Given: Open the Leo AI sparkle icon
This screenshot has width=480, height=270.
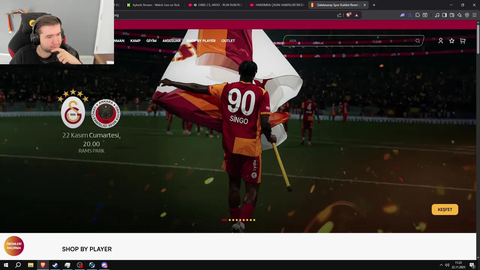Looking at the screenshot, I should click(x=459, y=15).
